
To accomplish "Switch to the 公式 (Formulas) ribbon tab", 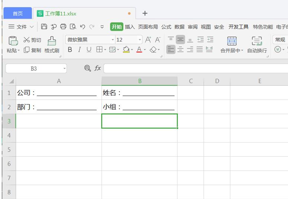I will 166,27.
